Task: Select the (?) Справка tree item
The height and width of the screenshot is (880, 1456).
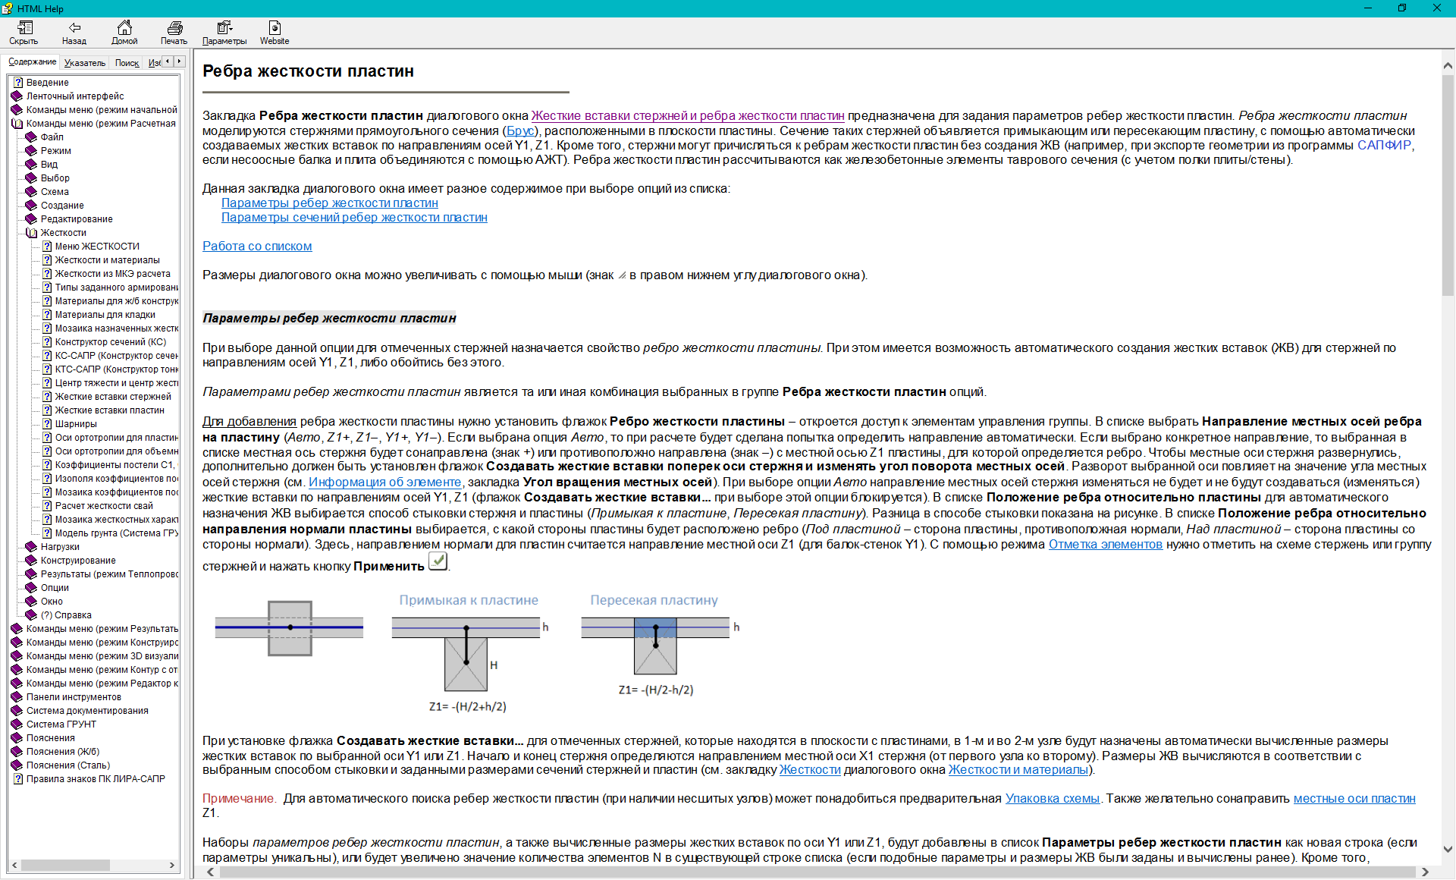Action: 66,615
